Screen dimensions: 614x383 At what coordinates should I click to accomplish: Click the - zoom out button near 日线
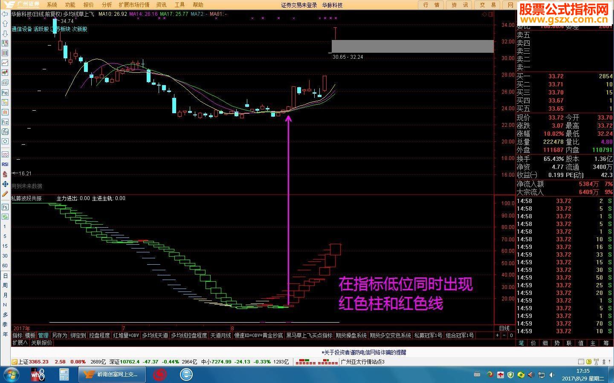tap(504, 335)
